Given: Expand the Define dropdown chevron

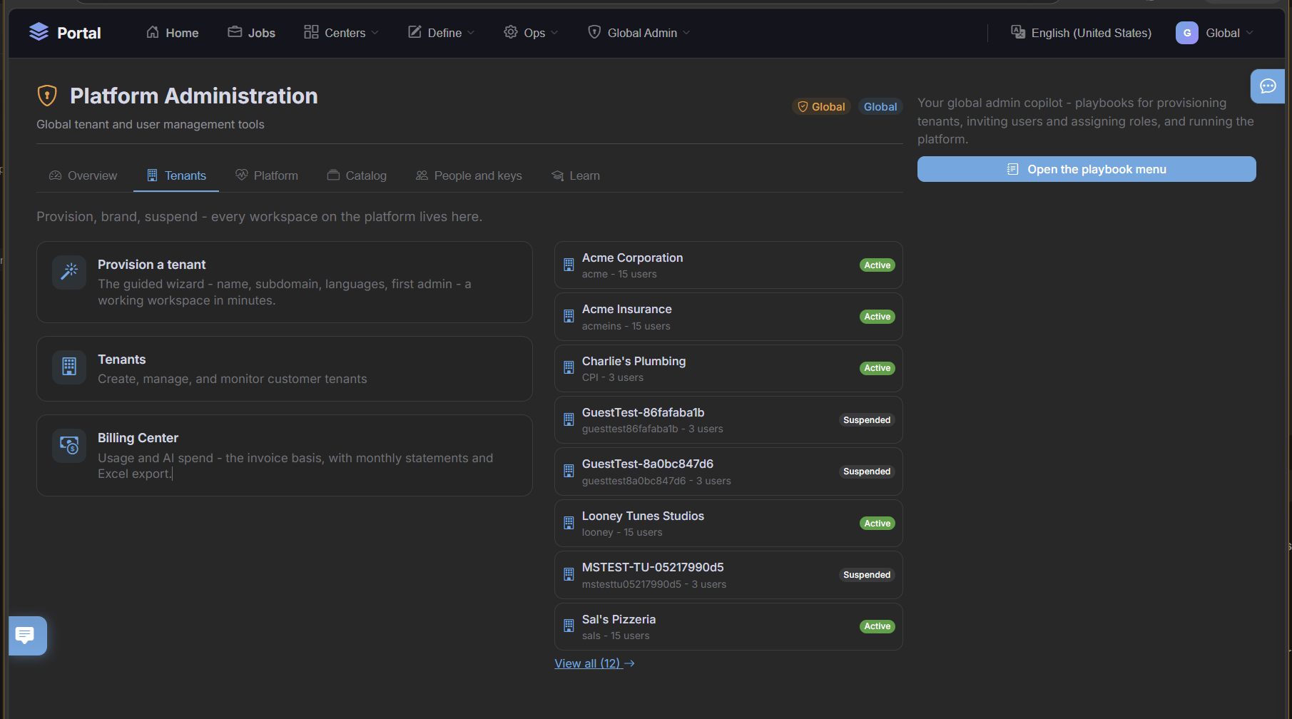Looking at the screenshot, I should (471, 33).
